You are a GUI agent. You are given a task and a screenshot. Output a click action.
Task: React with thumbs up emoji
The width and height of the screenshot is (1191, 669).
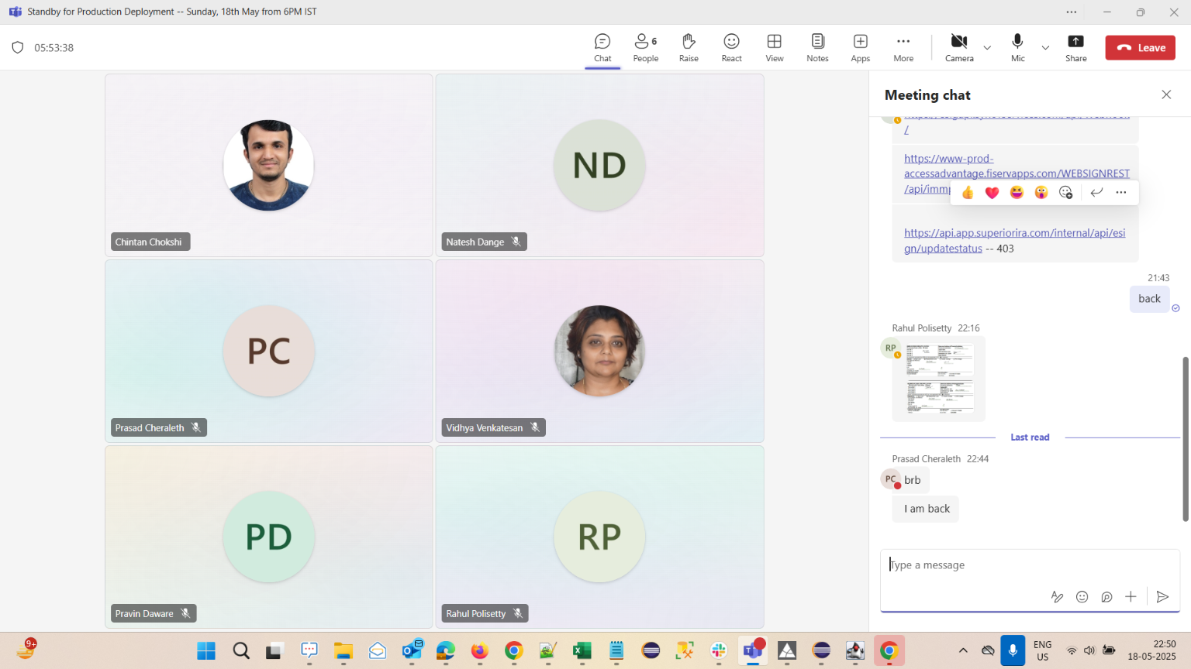tap(968, 193)
